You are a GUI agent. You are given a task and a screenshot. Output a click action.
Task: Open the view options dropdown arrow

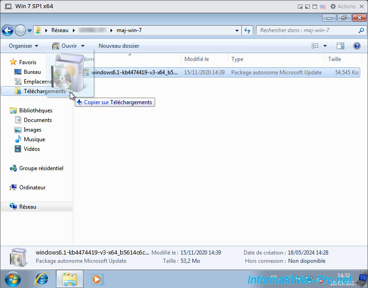click(x=325, y=46)
